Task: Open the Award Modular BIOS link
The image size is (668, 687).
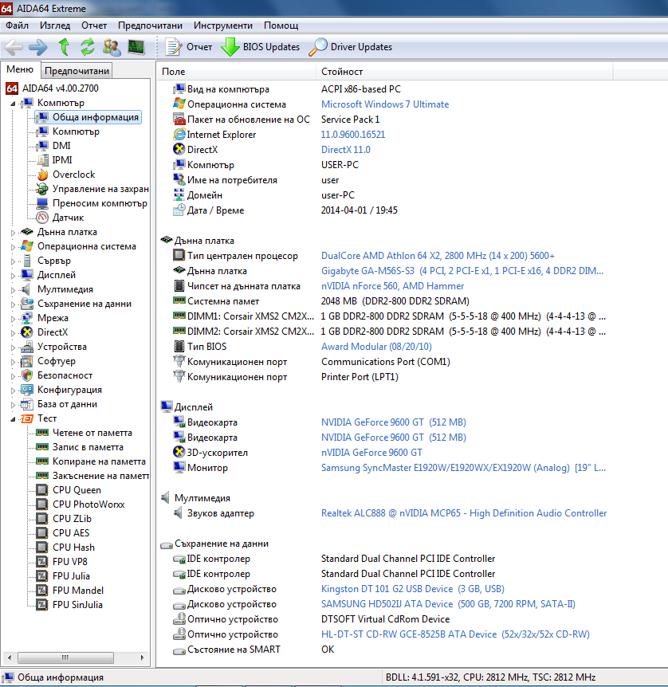Action: [x=376, y=347]
